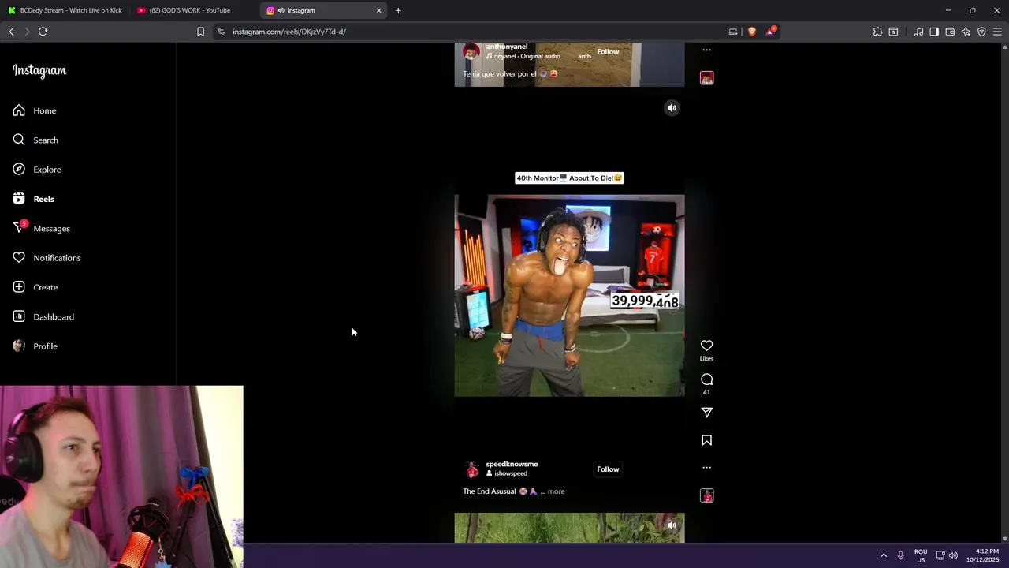Reload the Instagram page
The width and height of the screenshot is (1009, 568).
(x=43, y=32)
